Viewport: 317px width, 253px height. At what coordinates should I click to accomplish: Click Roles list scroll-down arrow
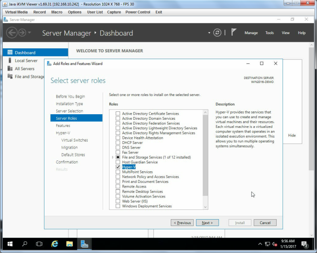pos(205,207)
